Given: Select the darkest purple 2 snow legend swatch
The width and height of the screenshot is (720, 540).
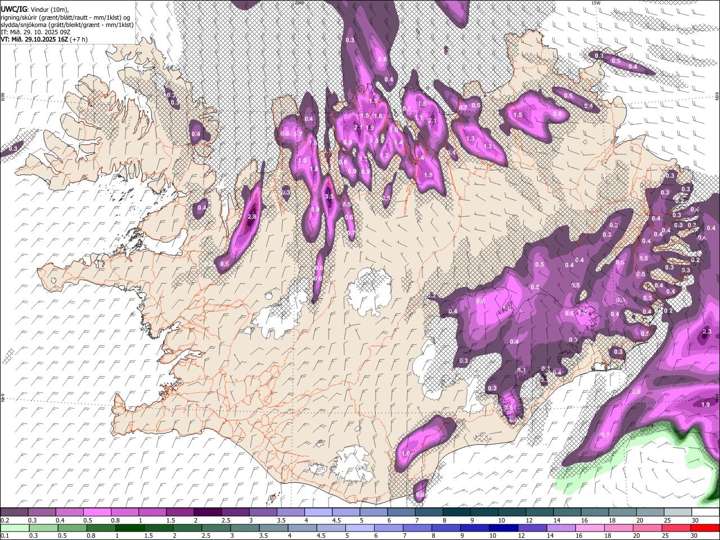Looking at the screenshot, I should (x=208, y=512).
